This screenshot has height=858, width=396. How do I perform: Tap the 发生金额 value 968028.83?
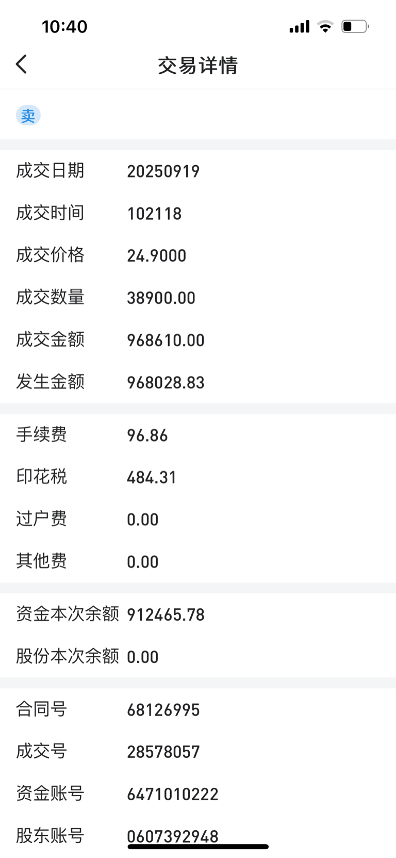point(166,383)
